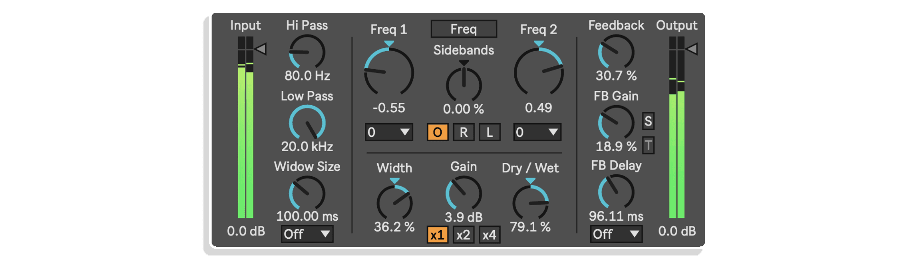Click the FB Delay knob

coord(616,192)
